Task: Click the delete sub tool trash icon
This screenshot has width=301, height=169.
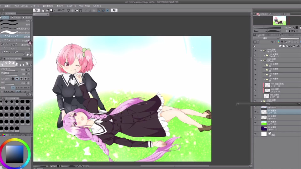Action: 31,55
